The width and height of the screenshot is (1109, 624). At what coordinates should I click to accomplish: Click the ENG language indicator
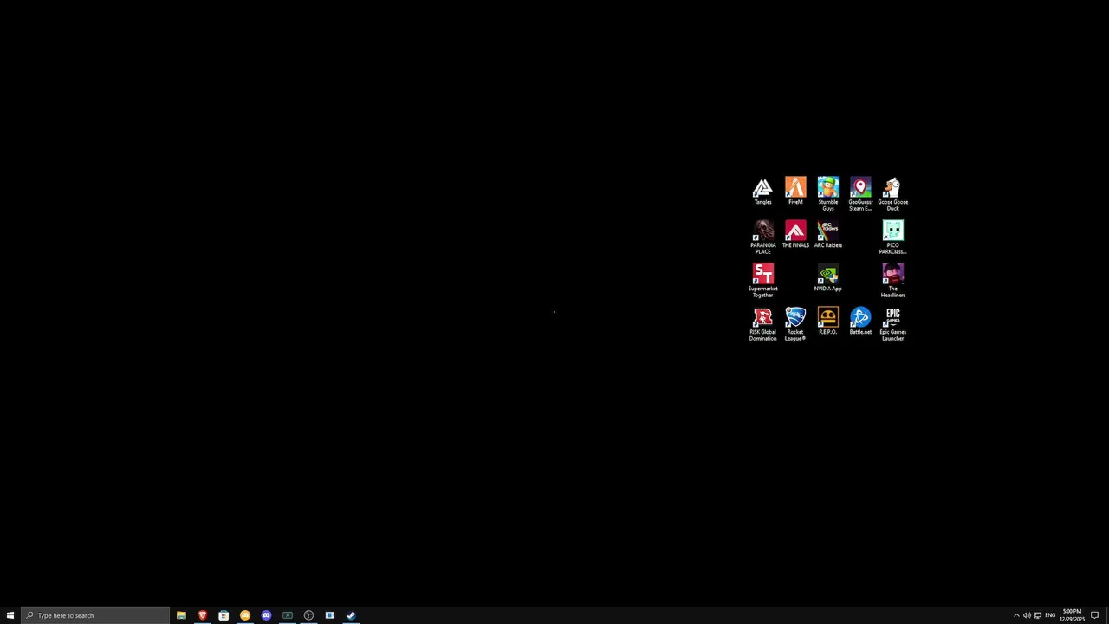[x=1050, y=615]
